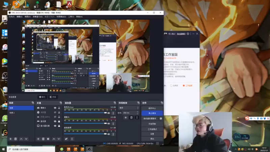The height and width of the screenshot is (152, 270).
Task: Select the 工作室版 radio option in side window
Action: click(184, 85)
